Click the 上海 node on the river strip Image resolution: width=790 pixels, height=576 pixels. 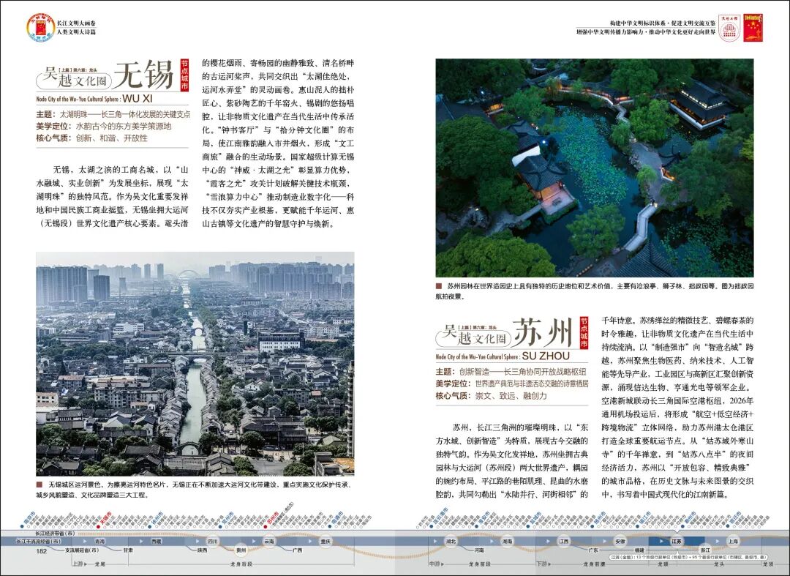tap(732, 542)
